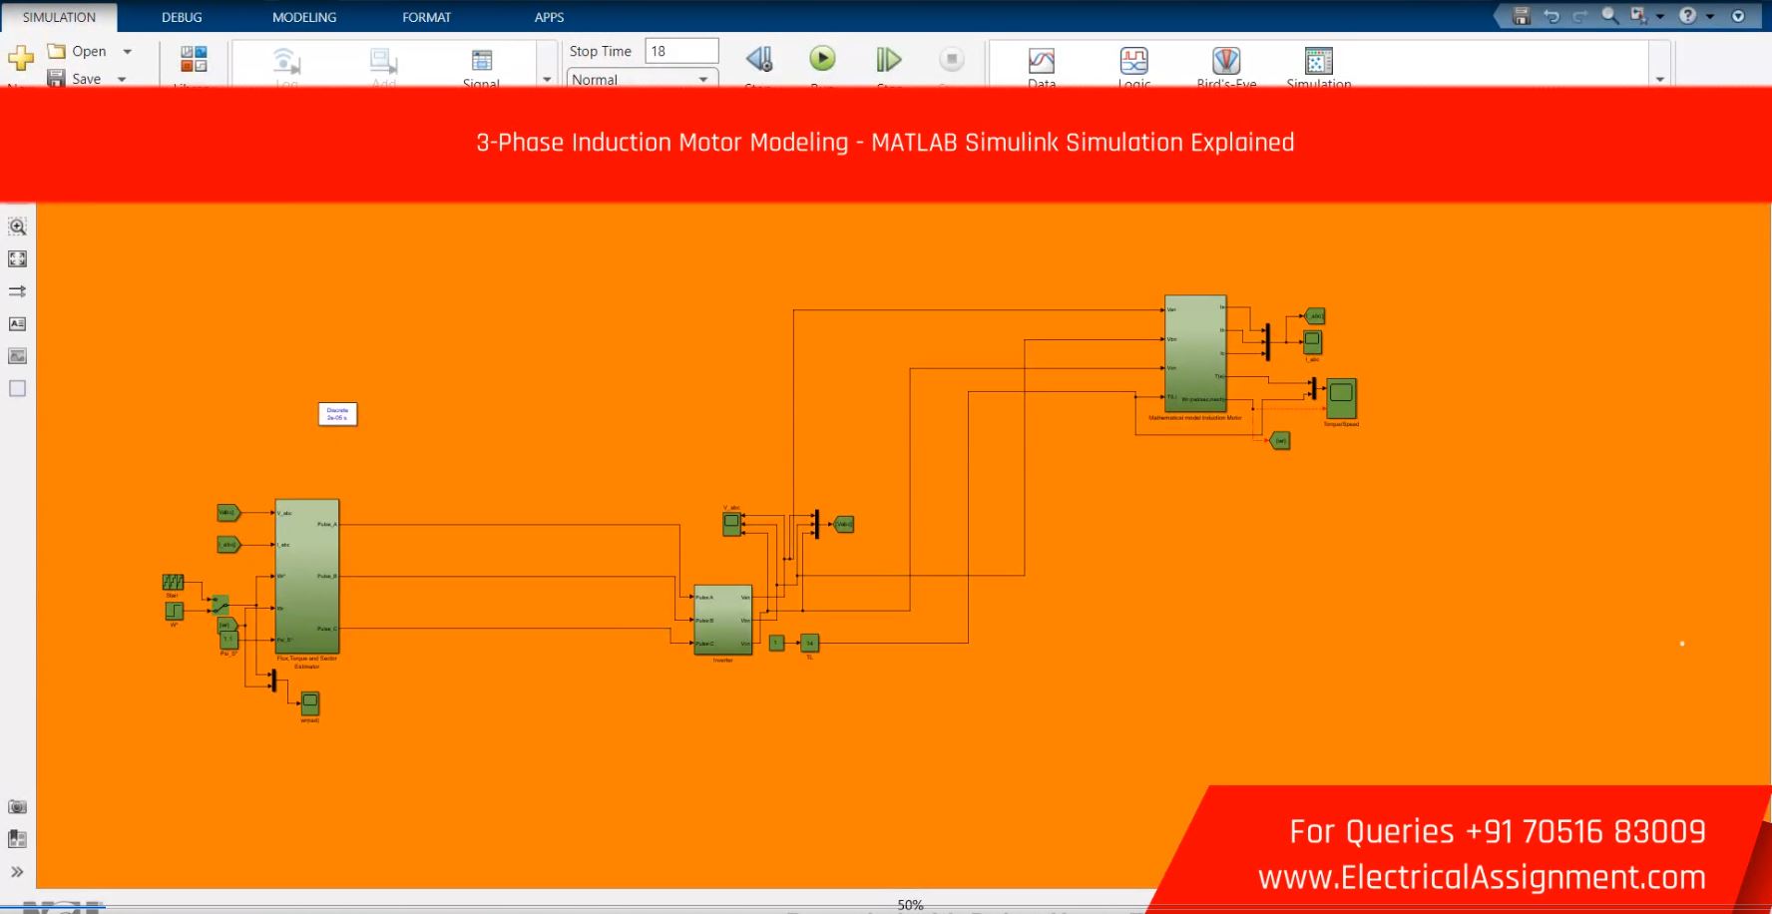Click the Undo icon in title bar

(x=1551, y=16)
